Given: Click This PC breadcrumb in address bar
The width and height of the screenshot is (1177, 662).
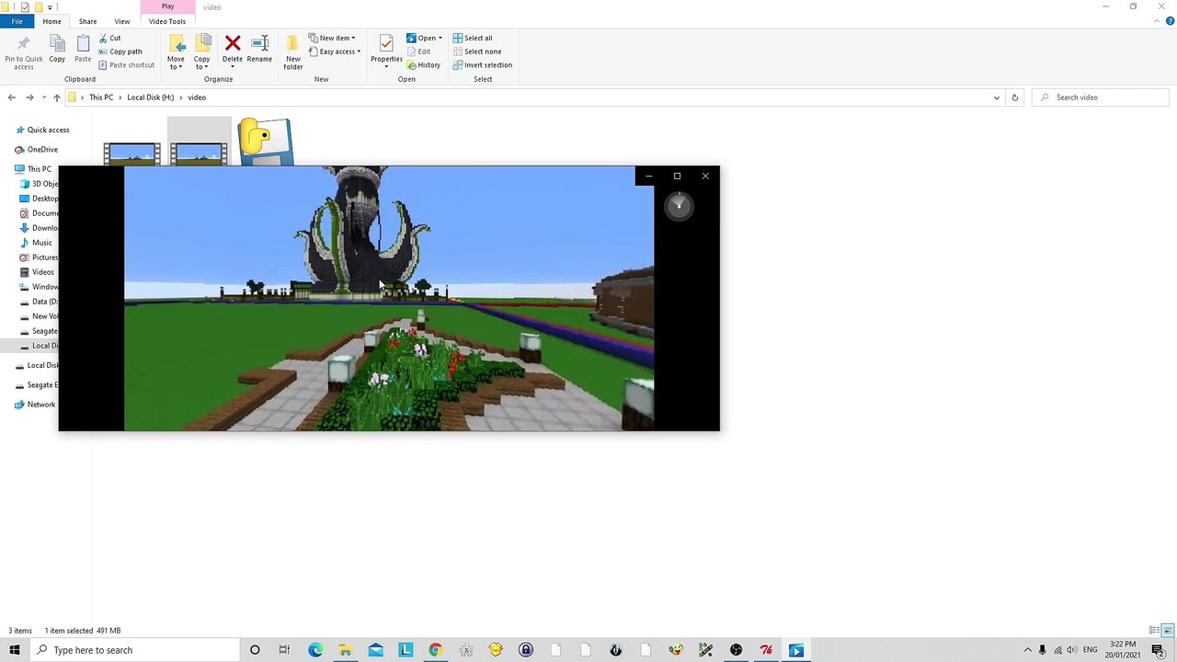Looking at the screenshot, I should tap(101, 97).
